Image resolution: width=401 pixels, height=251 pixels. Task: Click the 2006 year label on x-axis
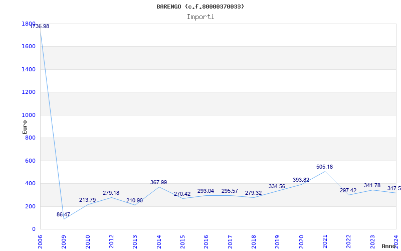click(40, 242)
